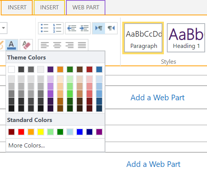Image resolution: width=207 pixels, height=171 pixels.
Task: Choose standard color light blue
Action: (x=70, y=132)
